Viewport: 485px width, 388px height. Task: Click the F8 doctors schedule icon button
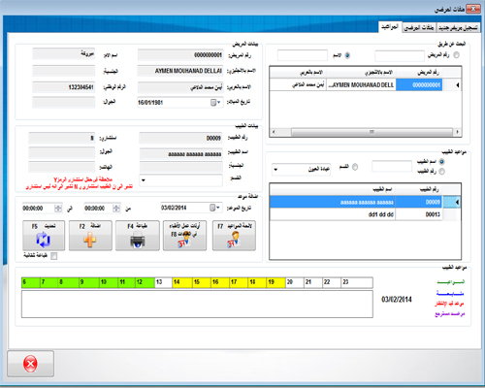click(x=184, y=236)
